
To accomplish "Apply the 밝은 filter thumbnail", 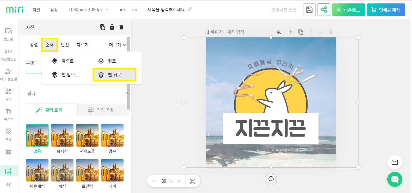I will coord(112,135).
